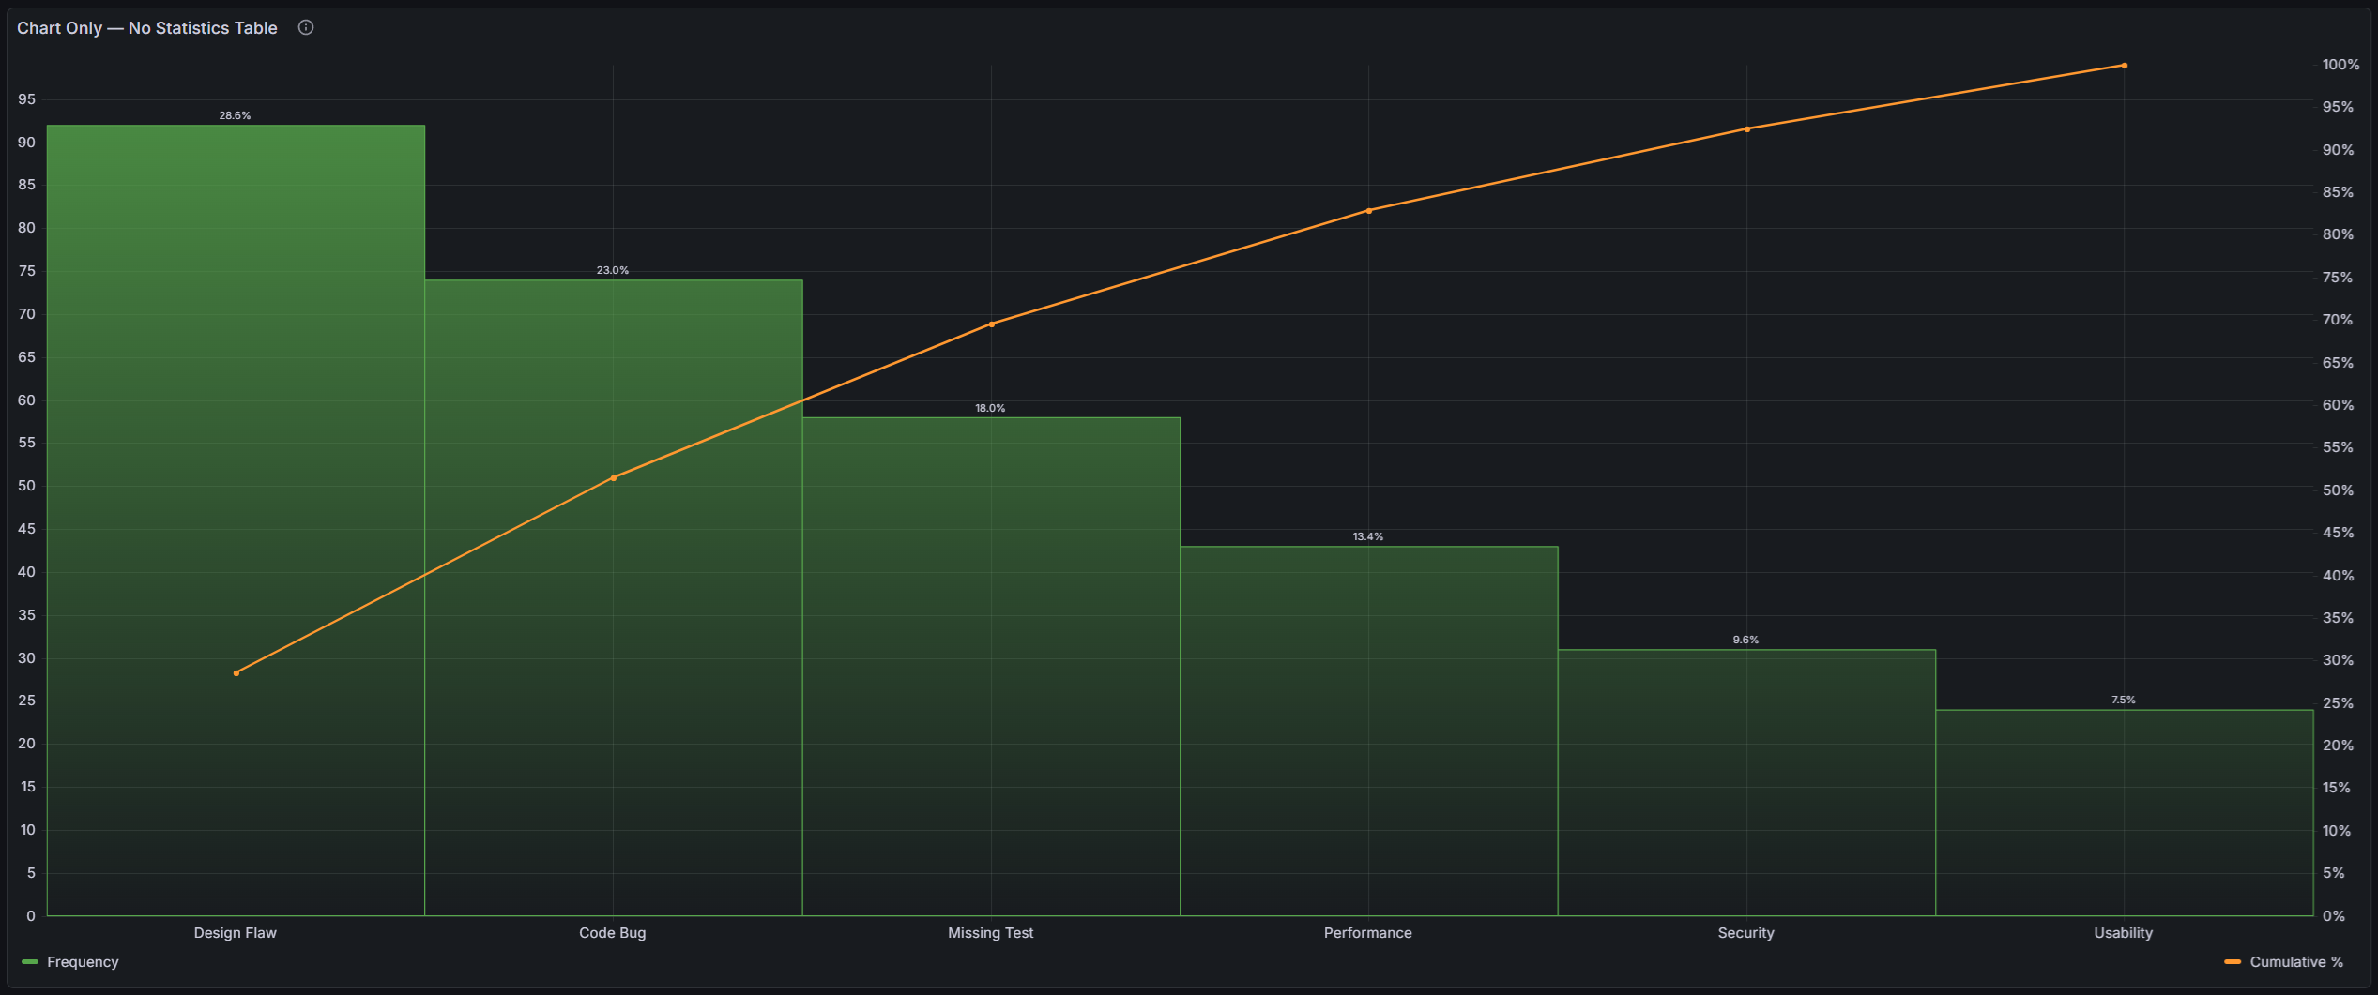Open the 'Chart Only — No Statistics Table' panel title
The width and height of the screenshot is (2378, 995).
click(x=147, y=28)
